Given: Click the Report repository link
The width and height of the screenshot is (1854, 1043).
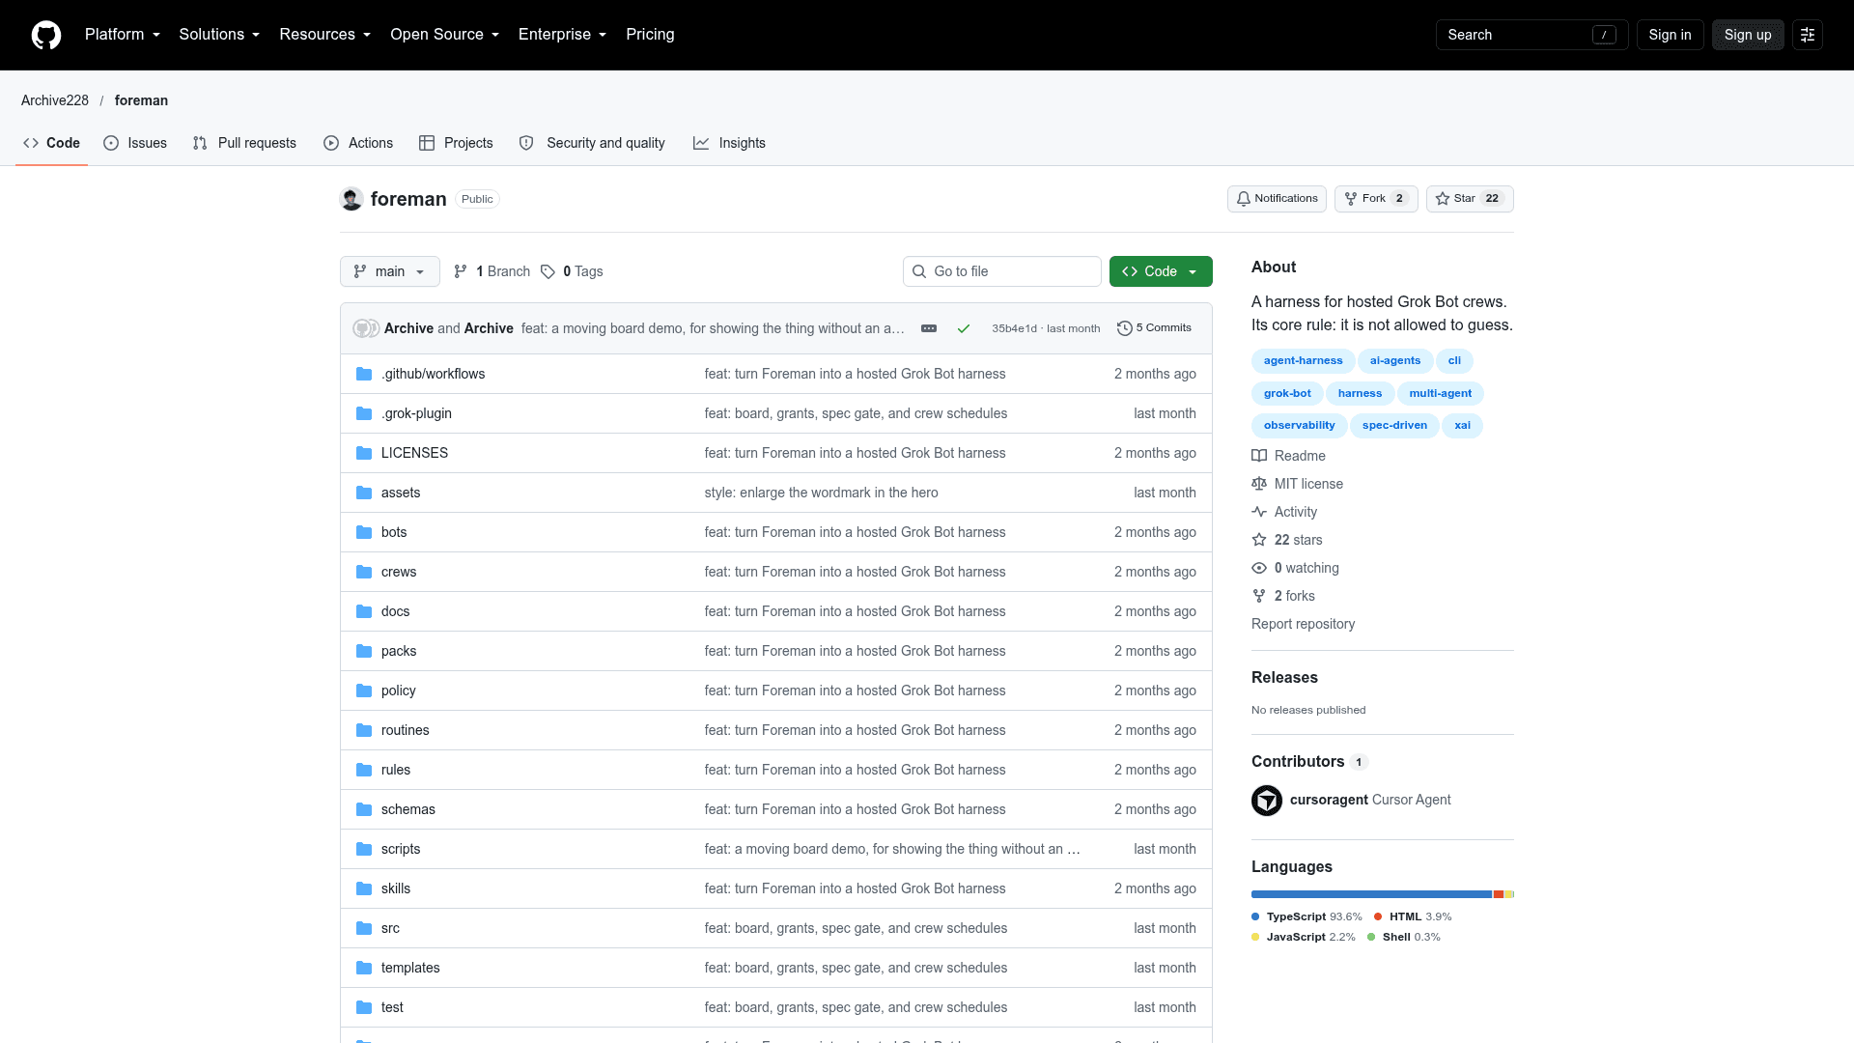Looking at the screenshot, I should 1303,624.
